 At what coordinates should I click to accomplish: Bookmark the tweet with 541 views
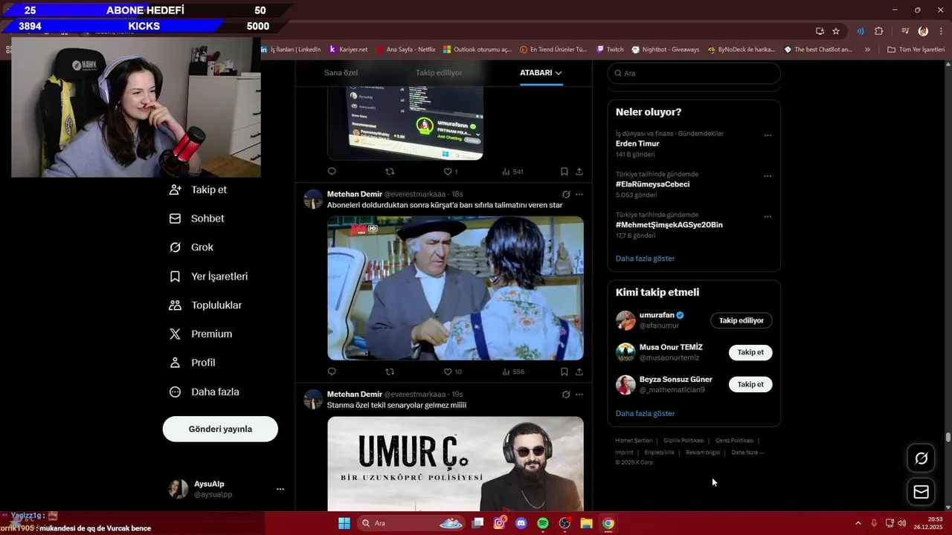pos(565,172)
